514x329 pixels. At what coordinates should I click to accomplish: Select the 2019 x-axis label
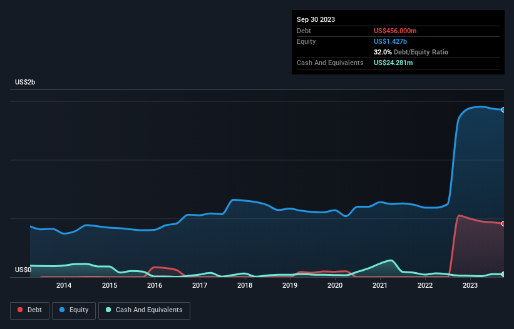click(x=290, y=285)
